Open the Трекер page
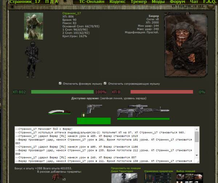Viewport: 218px width, 183px height. [x=139, y=2]
